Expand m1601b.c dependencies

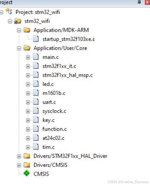pyautogui.click(x=28, y=93)
